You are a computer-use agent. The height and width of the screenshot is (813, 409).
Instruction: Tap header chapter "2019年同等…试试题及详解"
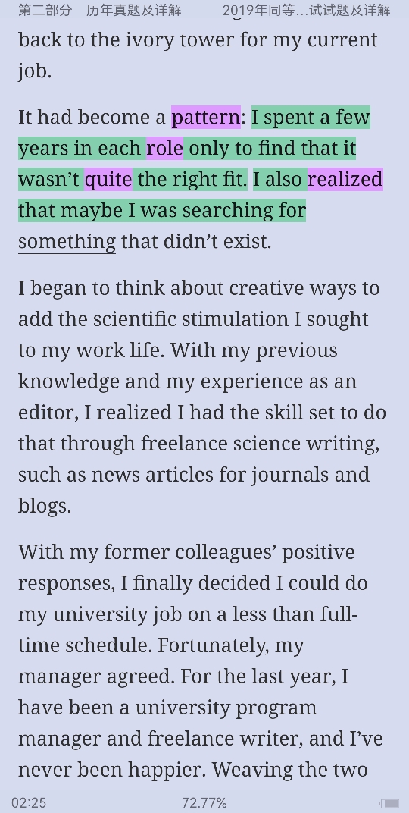307,10
